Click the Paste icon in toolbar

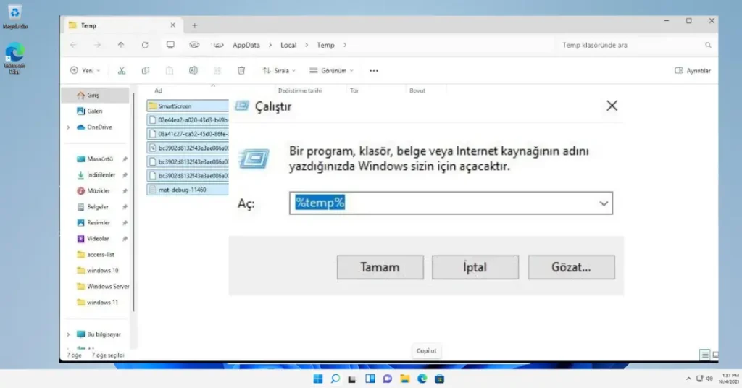(x=170, y=70)
